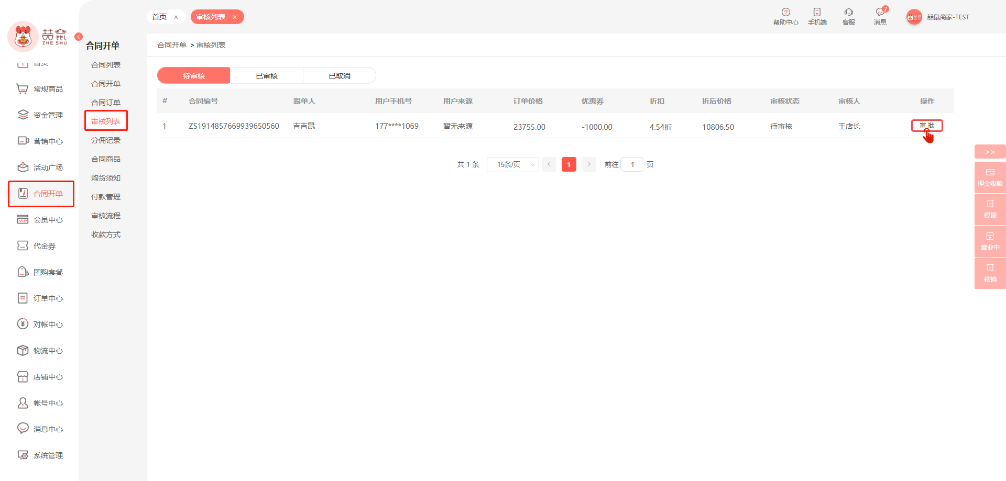The image size is (1006, 481).
Task: Click the 暂无来源 user source cell
Action: tap(458, 126)
